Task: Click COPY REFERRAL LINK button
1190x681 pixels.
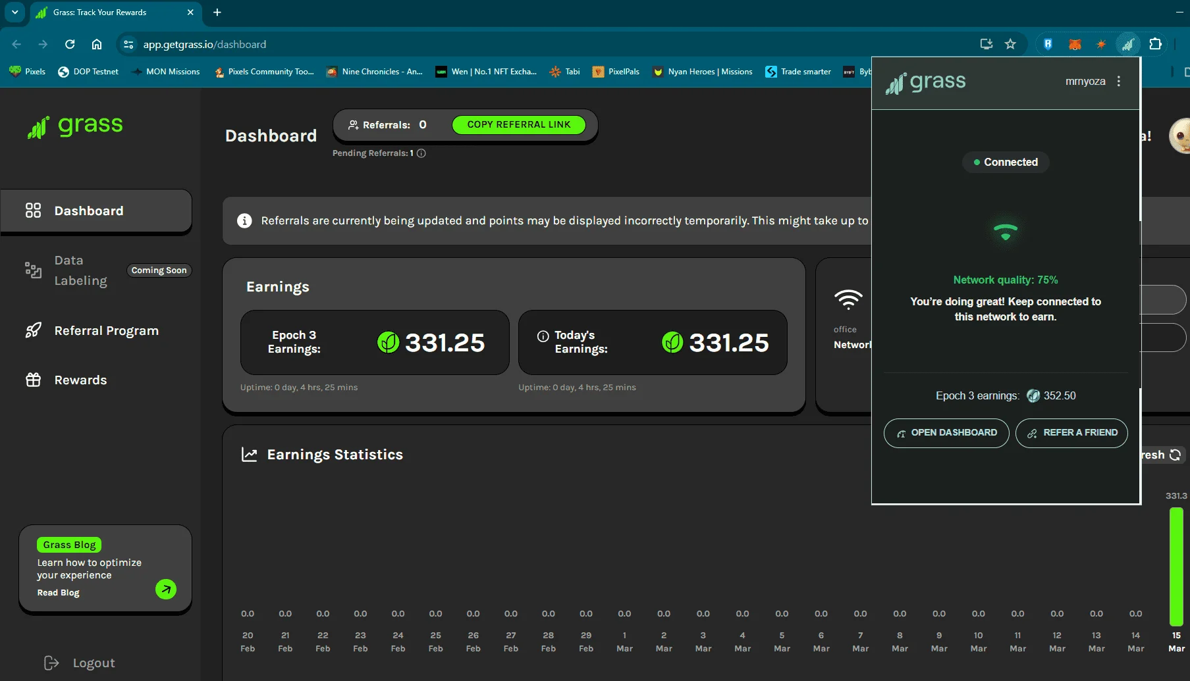Action: tap(519, 125)
